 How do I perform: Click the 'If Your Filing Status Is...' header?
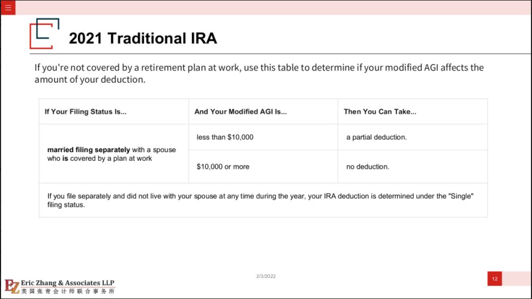(85, 112)
